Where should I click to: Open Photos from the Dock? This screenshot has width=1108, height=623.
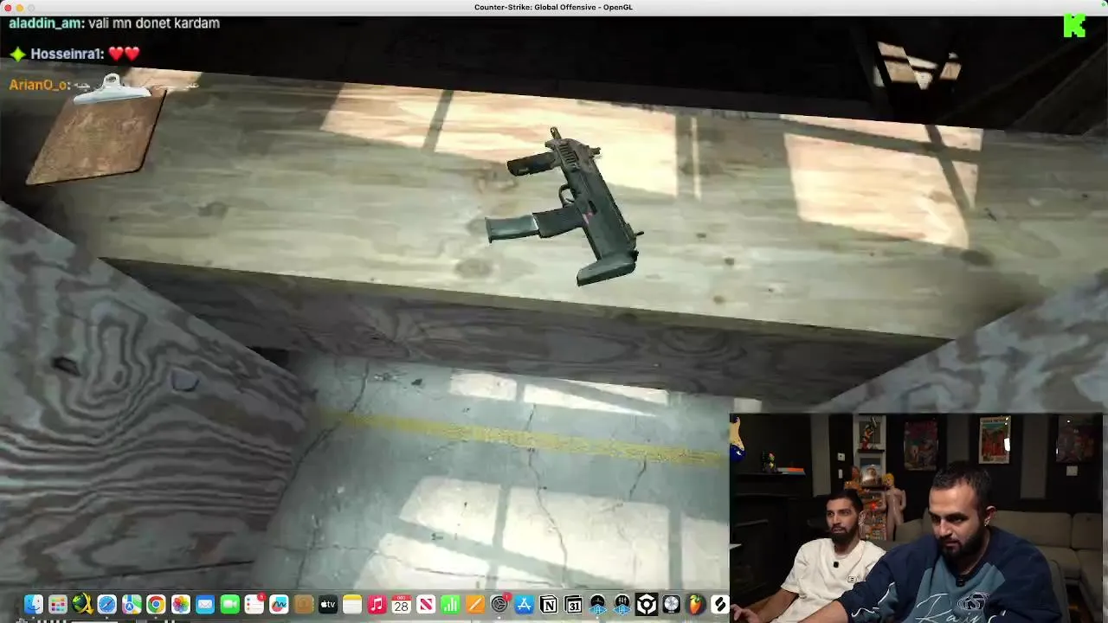[x=181, y=605]
